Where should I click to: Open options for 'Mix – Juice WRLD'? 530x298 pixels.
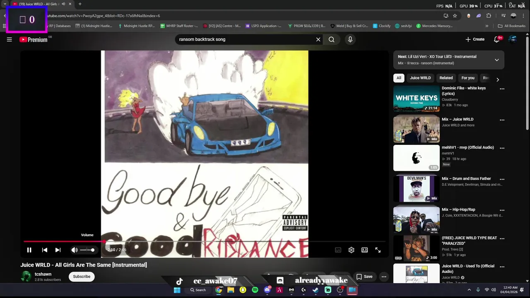[502, 120]
